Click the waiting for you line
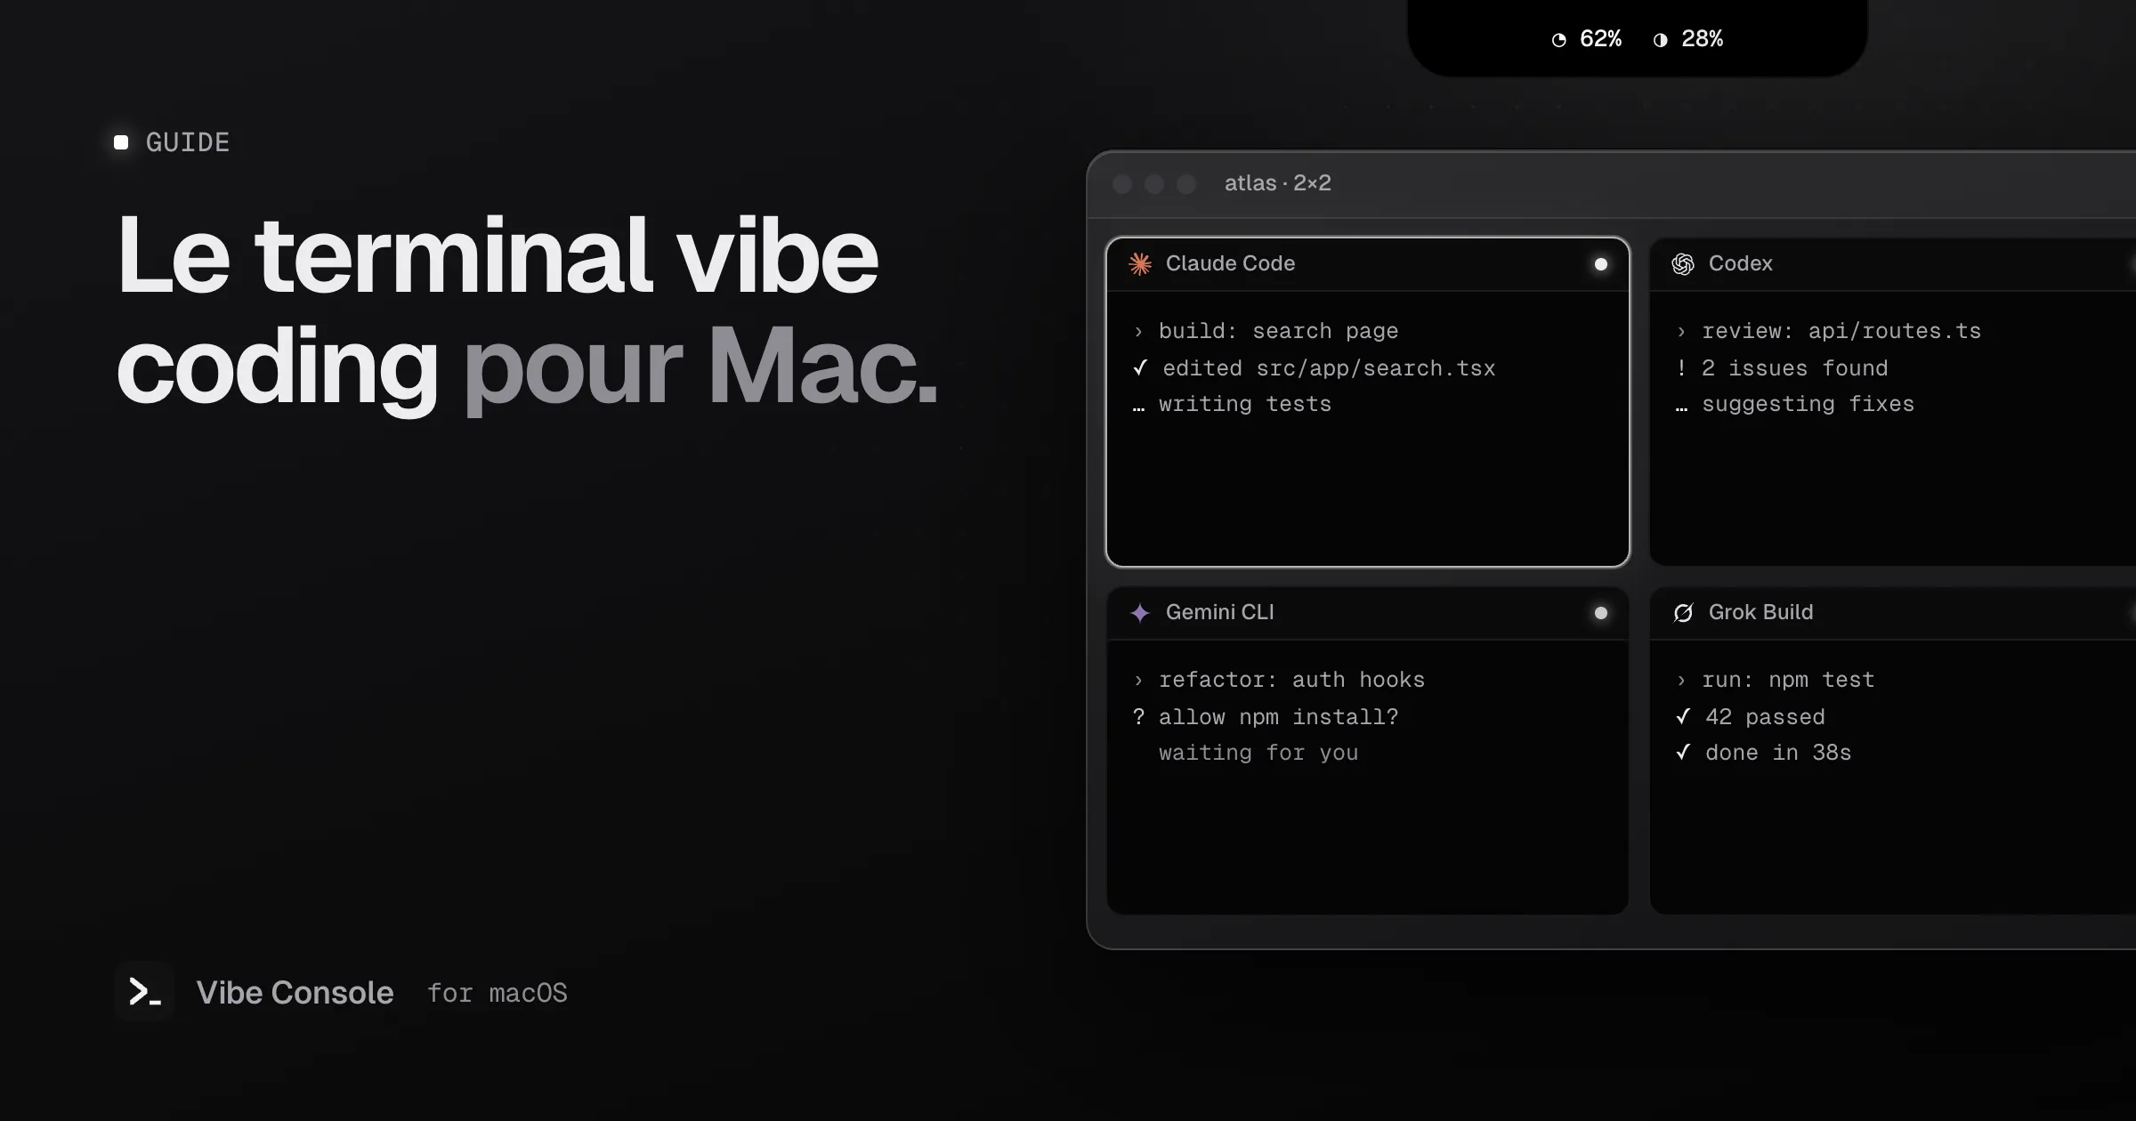 (x=1258, y=753)
